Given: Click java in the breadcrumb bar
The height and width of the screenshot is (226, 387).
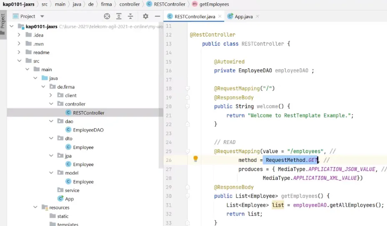Looking at the screenshot, I should tap(77, 4).
